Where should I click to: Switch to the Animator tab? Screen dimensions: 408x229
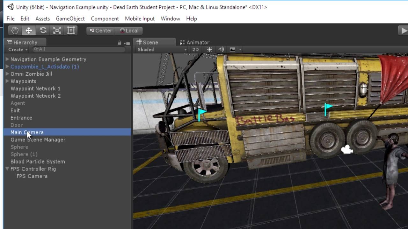click(x=194, y=42)
